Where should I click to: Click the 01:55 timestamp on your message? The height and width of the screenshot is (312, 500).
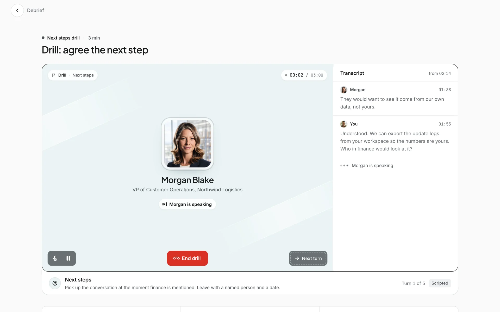click(x=445, y=124)
